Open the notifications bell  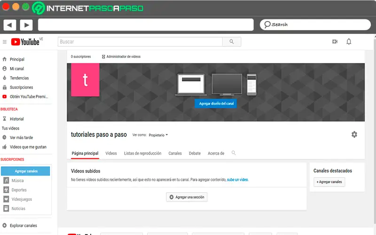[x=349, y=42]
